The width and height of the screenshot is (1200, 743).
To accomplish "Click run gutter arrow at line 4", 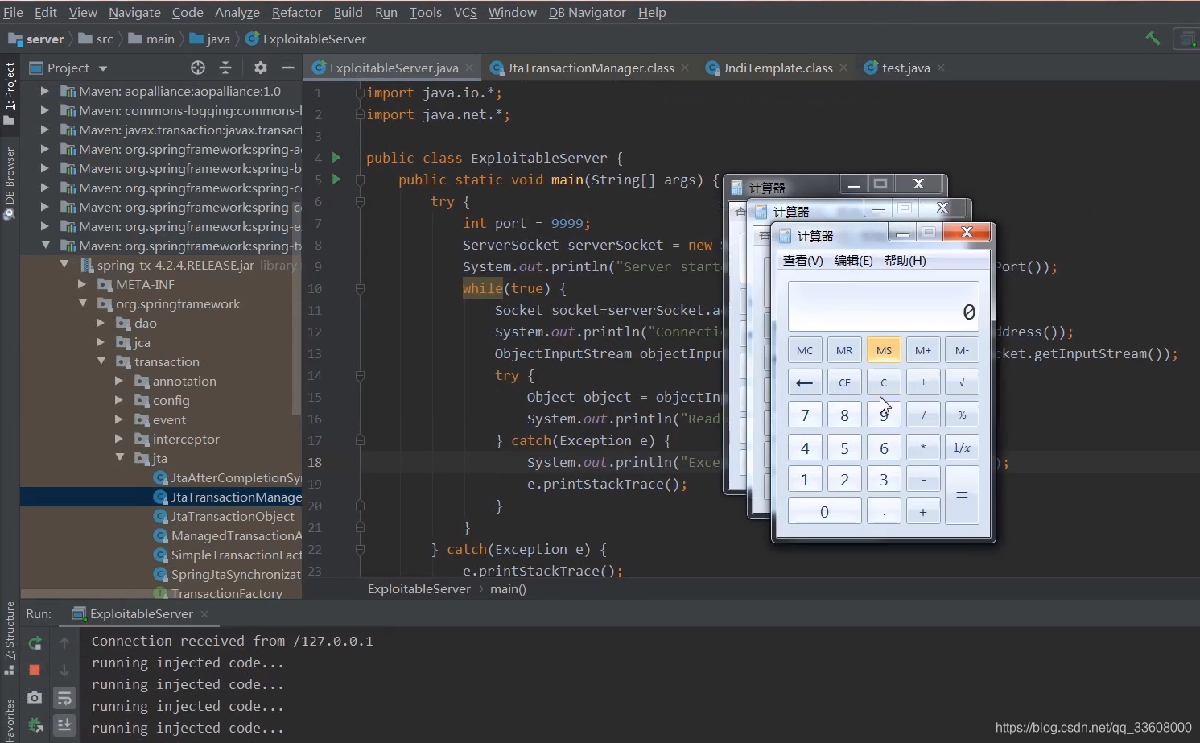I will pos(336,158).
